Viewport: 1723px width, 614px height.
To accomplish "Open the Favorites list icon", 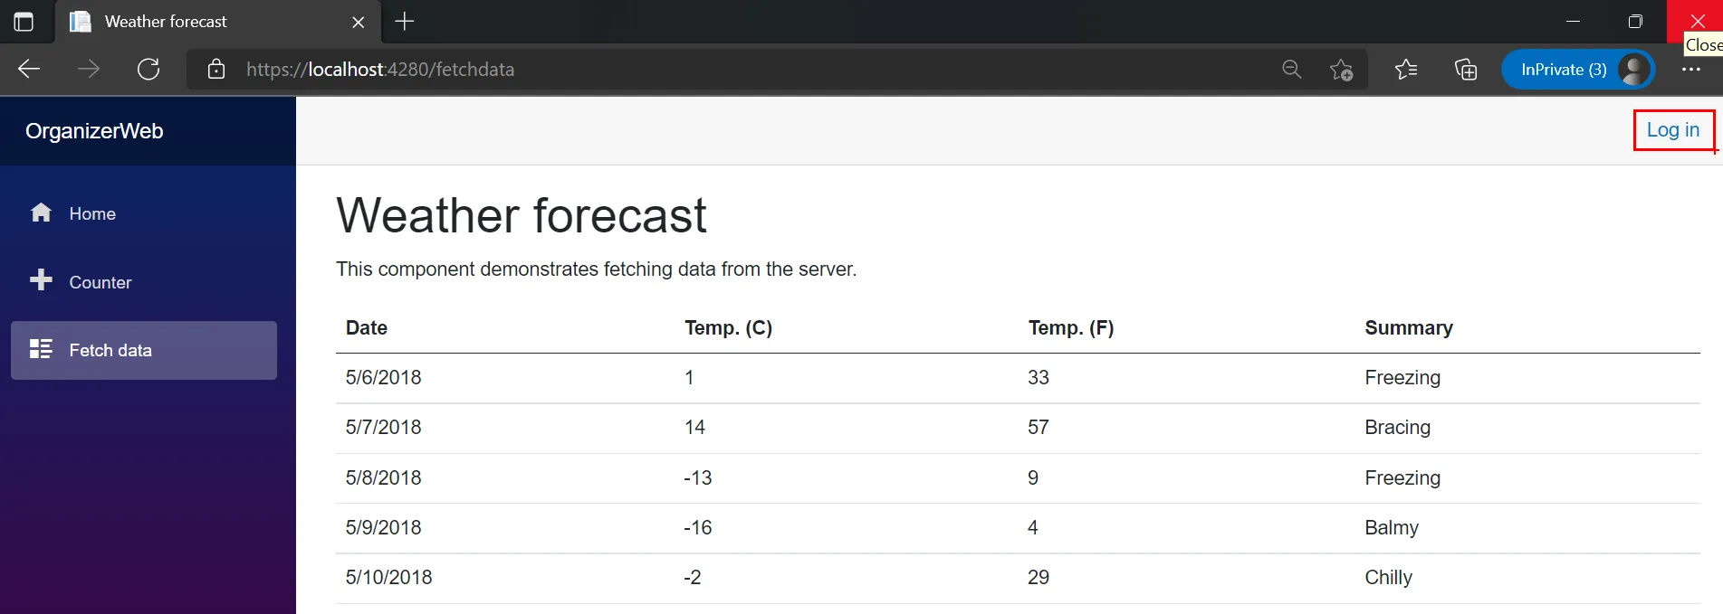I will click(1406, 70).
